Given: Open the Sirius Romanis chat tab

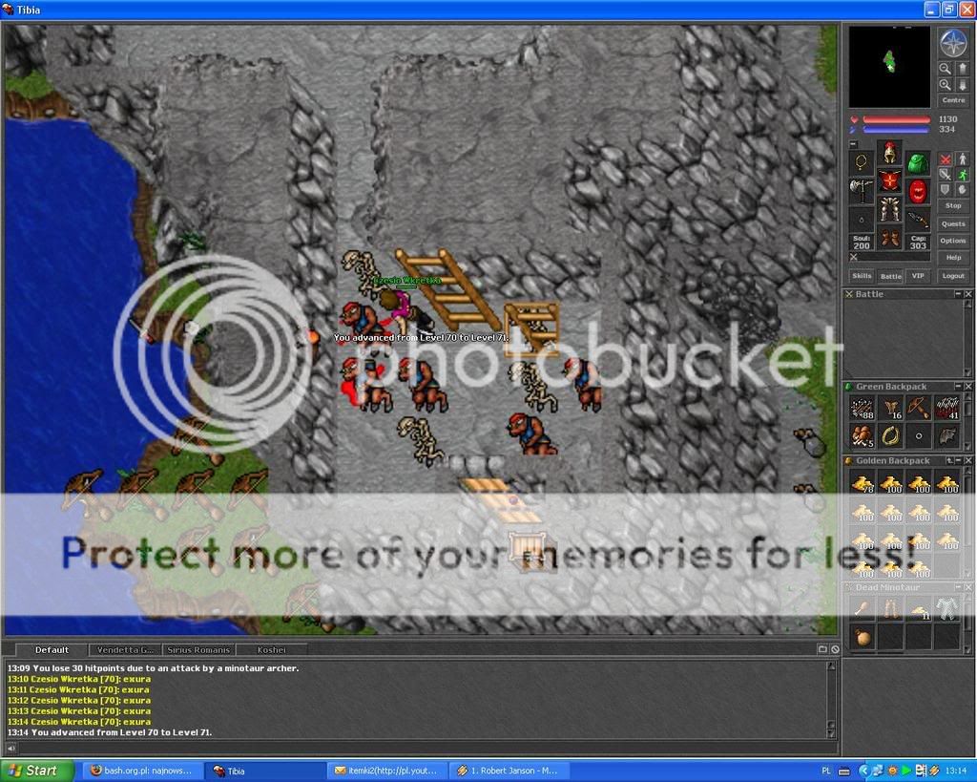Looking at the screenshot, I should (198, 650).
